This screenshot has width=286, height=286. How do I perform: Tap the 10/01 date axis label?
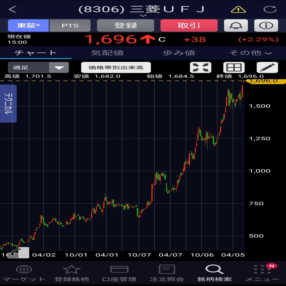76,255
